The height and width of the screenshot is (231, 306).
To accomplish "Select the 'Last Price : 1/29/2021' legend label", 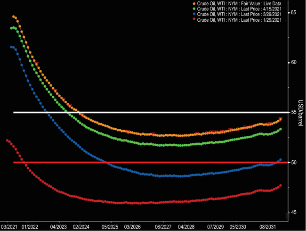I will click(240, 20).
